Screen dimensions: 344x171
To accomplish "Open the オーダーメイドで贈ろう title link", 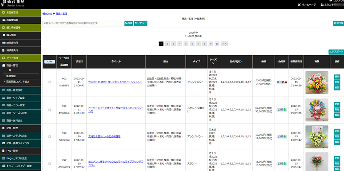I will tap(116, 109).
